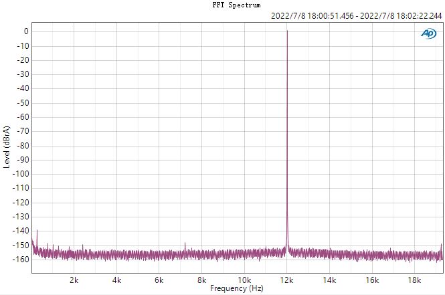The height and width of the screenshot is (295, 445).
Task: Select the 14k frequency tick label
Action: tap(329, 280)
